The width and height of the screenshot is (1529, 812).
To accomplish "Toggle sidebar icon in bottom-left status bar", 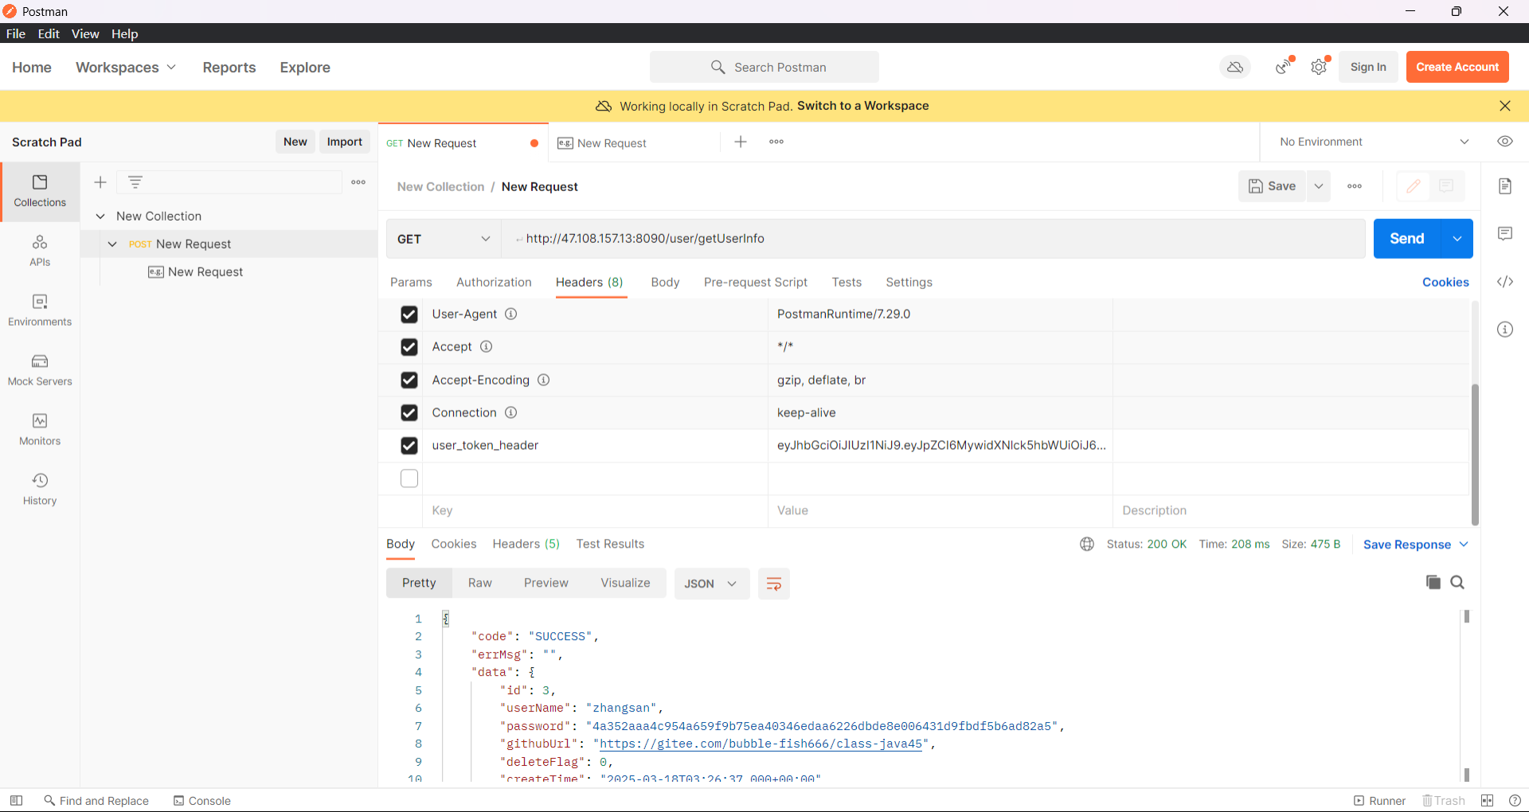I will tap(16, 800).
